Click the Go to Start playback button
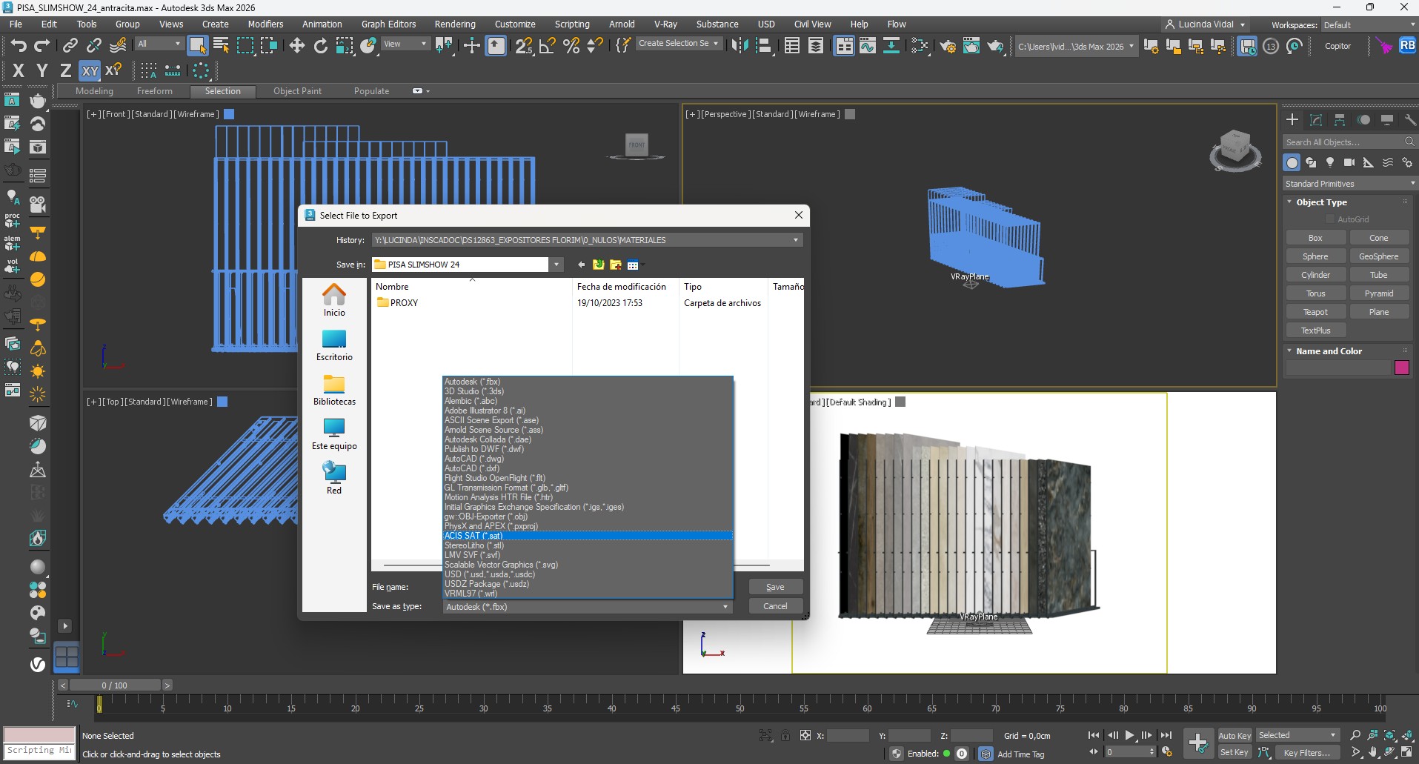Image resolution: width=1419 pixels, height=764 pixels. (x=1094, y=735)
